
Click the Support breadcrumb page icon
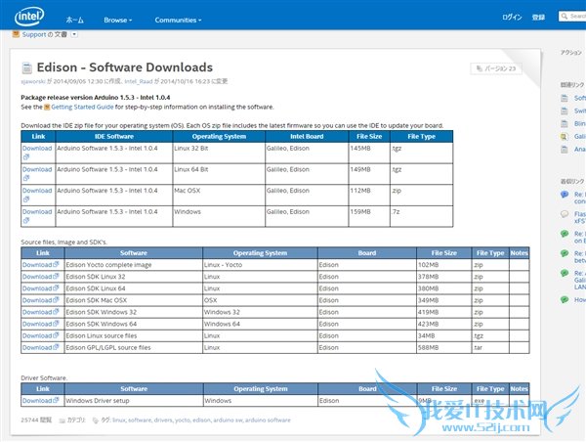click(x=15, y=35)
